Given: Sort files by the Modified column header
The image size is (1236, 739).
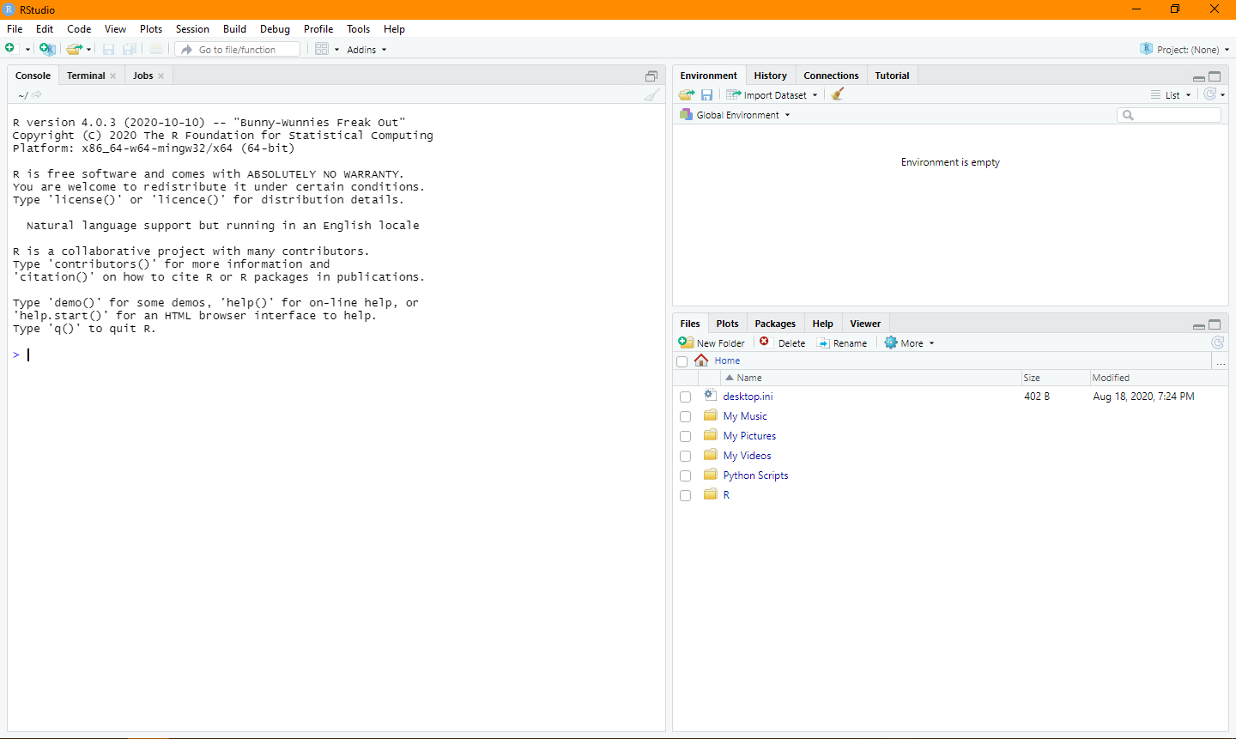Looking at the screenshot, I should coord(1158,378).
